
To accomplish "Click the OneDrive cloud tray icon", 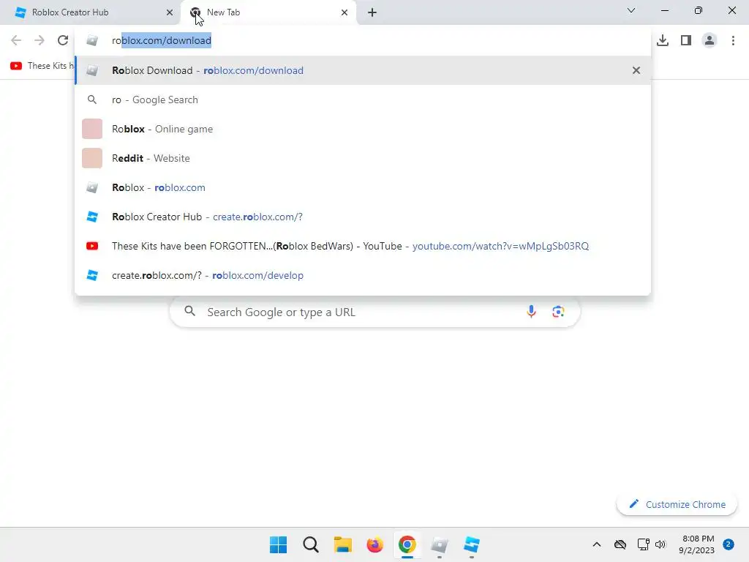I will pos(620,544).
